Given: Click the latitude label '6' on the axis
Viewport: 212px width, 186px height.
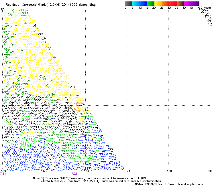Looking at the screenshot, I should click(x=2, y=73).
